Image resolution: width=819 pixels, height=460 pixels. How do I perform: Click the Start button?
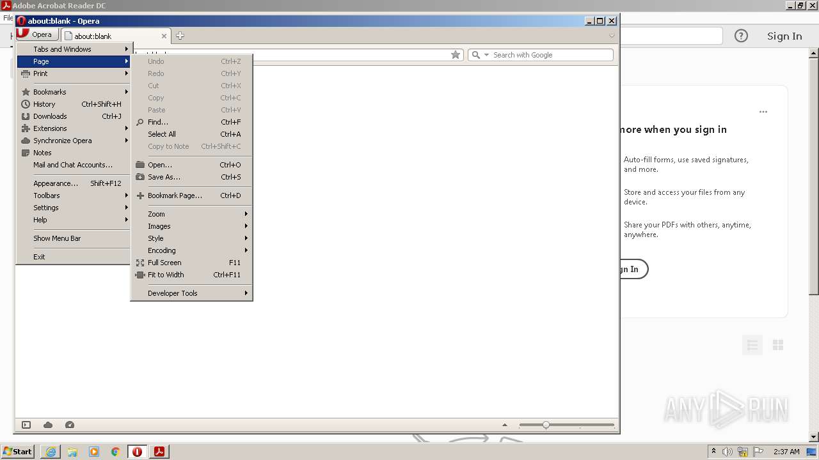[18, 452]
